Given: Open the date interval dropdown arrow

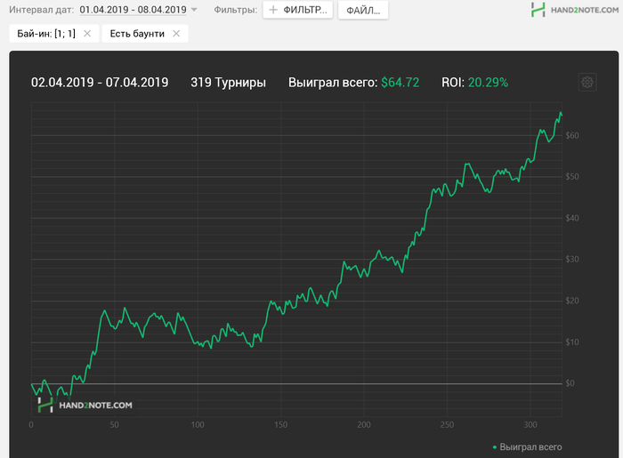Looking at the screenshot, I should coord(194,10).
